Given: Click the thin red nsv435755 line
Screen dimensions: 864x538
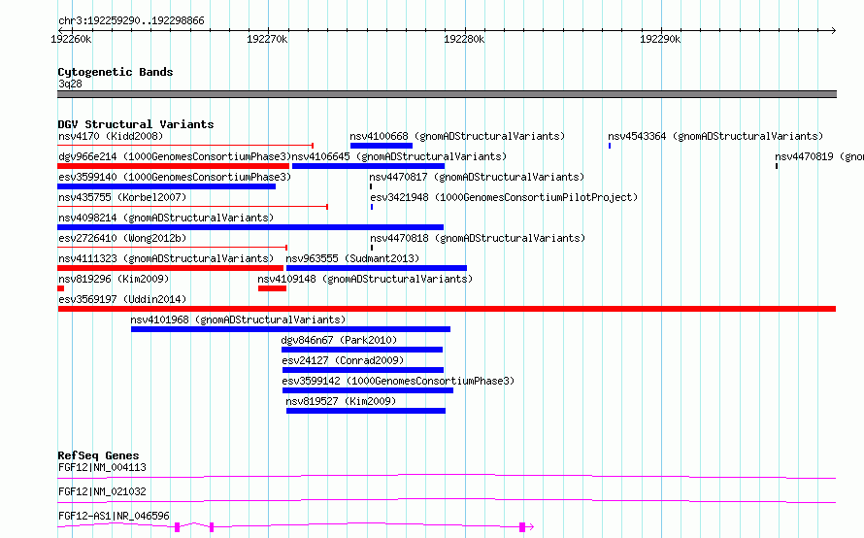Looking at the screenshot, I should point(193,207).
